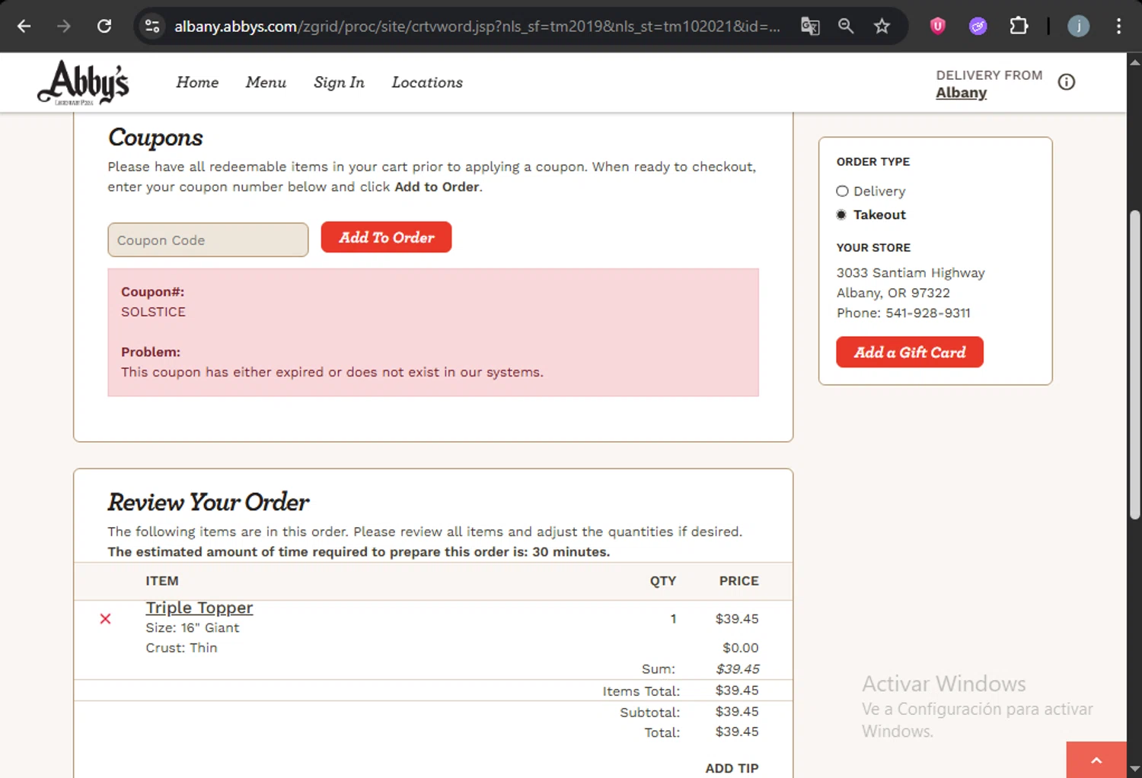Open the Albany store link
Viewport: 1142px width, 778px height.
(961, 93)
